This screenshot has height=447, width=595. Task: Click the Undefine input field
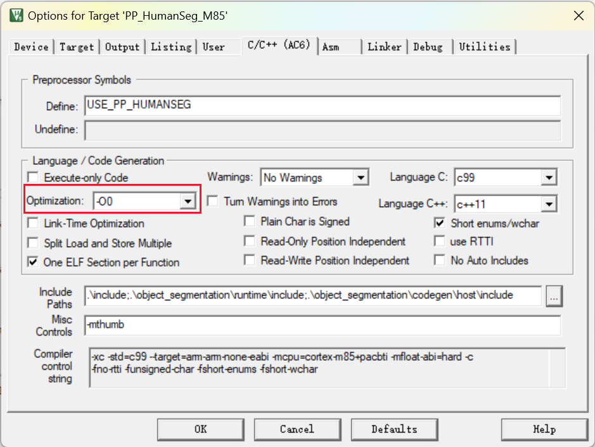323,130
